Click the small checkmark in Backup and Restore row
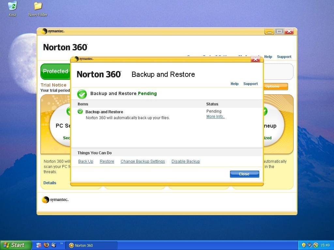The width and height of the screenshot is (334, 250). click(80, 111)
